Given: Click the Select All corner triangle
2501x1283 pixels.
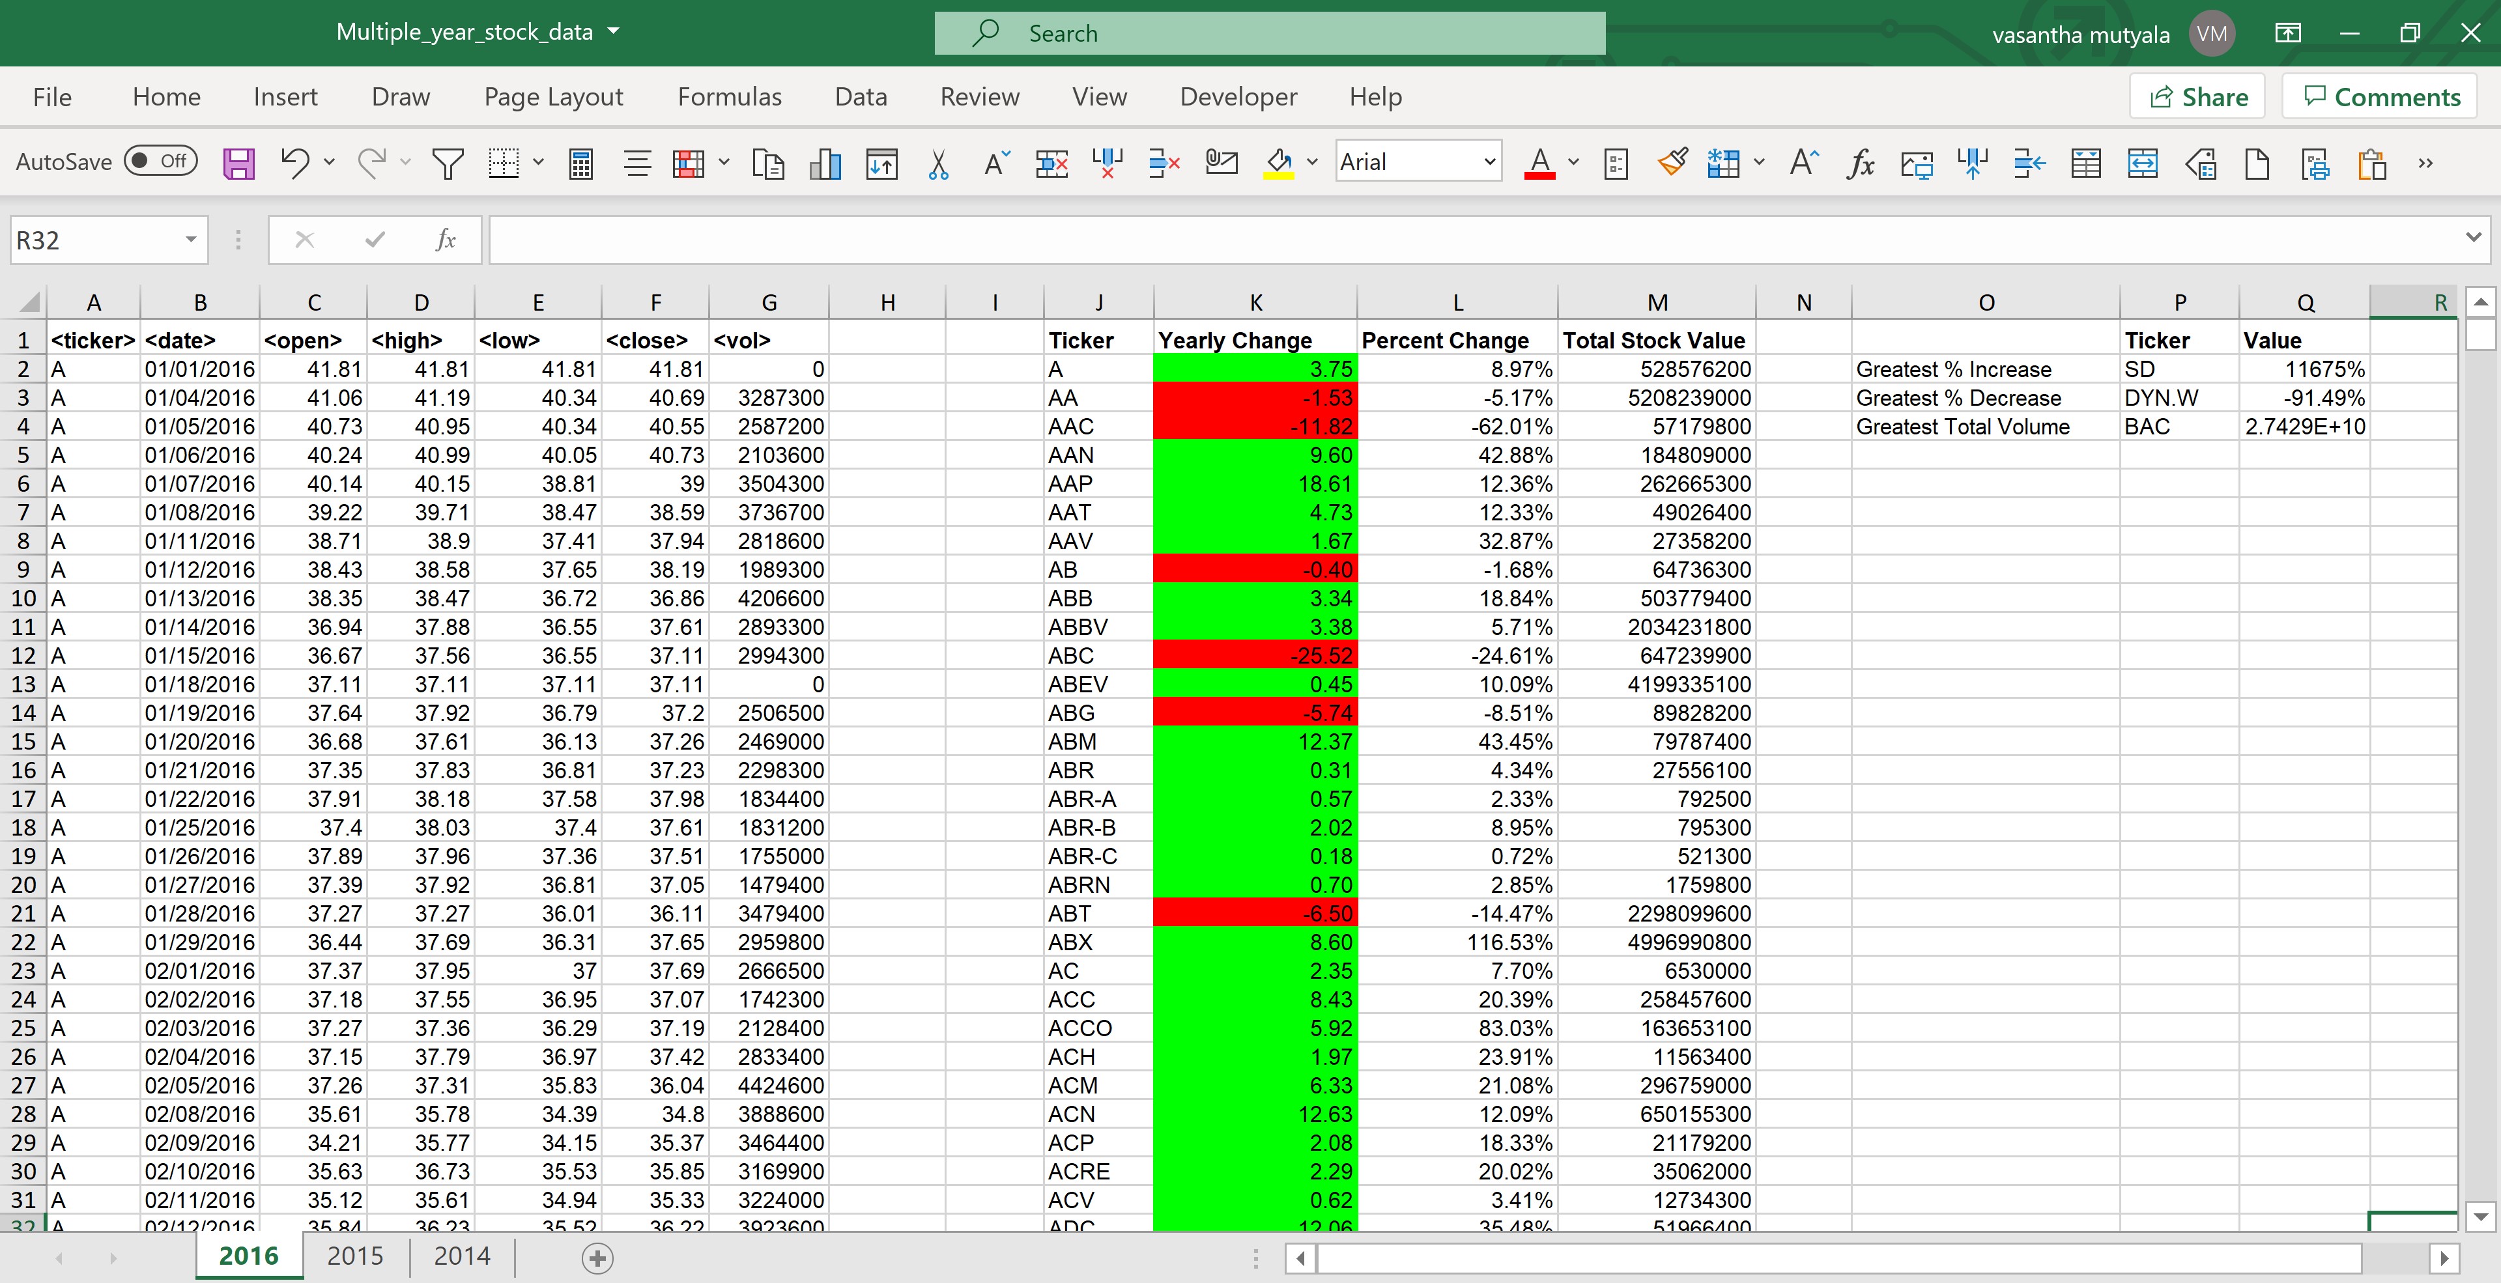Looking at the screenshot, I should 29,302.
